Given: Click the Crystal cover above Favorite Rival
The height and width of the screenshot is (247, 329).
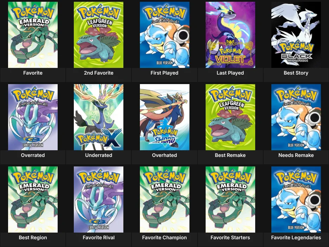Looking at the screenshot, I should (x=99, y=199).
